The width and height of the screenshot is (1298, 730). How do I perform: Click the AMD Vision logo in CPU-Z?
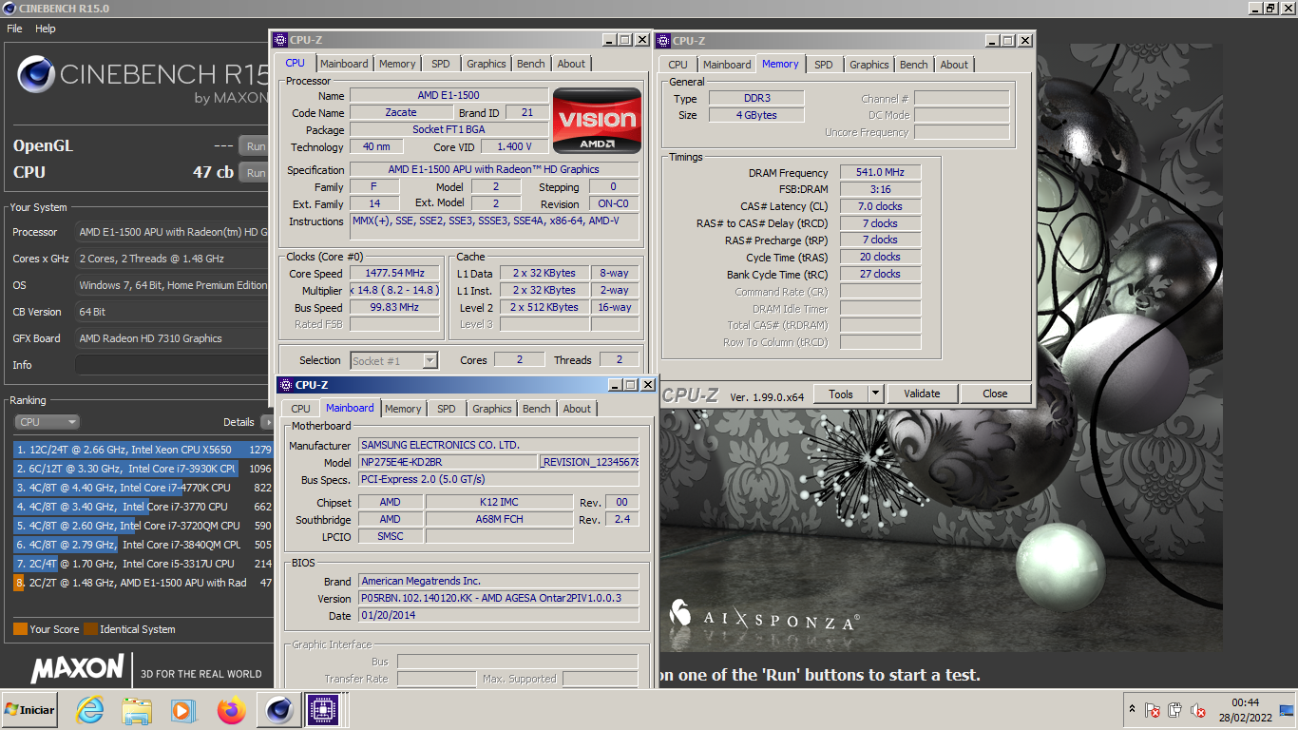point(598,121)
